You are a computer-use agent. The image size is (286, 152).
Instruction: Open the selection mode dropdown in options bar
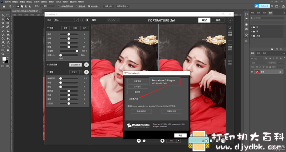click(48, 6)
